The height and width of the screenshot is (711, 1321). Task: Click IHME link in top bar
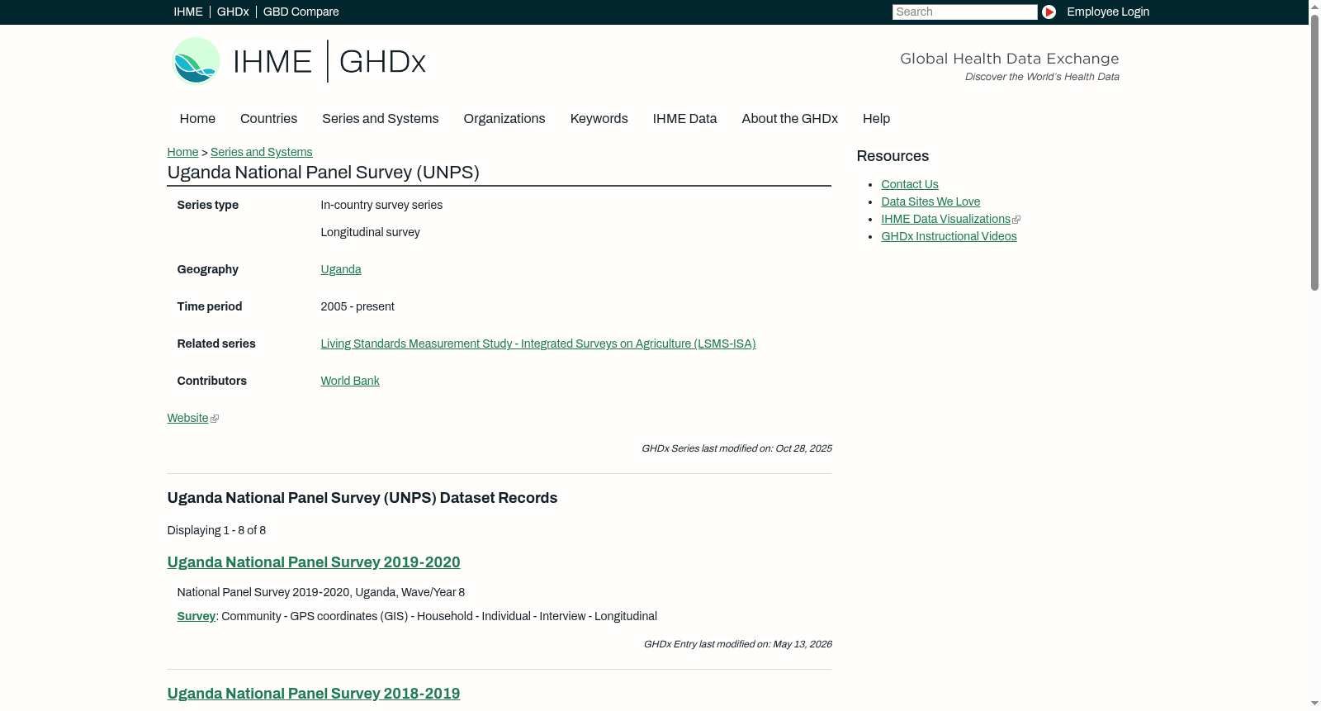pos(188,12)
